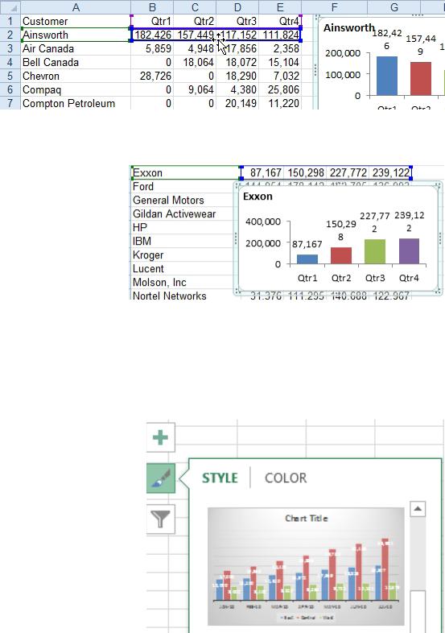Click cell with value 5,859
This screenshot has height=633, width=445.
pyautogui.click(x=152, y=48)
